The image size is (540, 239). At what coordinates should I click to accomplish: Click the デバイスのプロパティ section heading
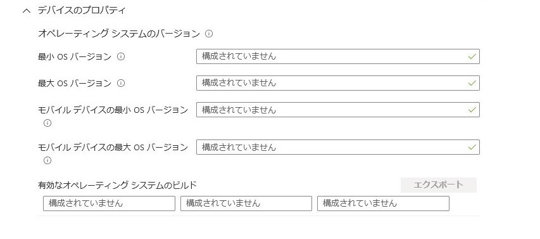click(82, 11)
